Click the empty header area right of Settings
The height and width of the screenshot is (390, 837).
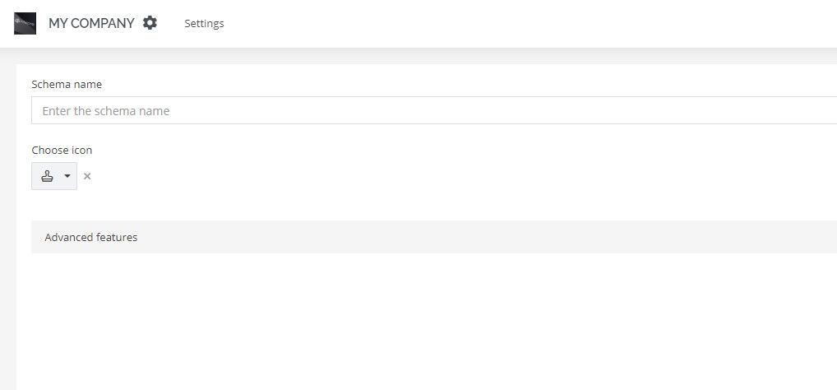point(529,24)
